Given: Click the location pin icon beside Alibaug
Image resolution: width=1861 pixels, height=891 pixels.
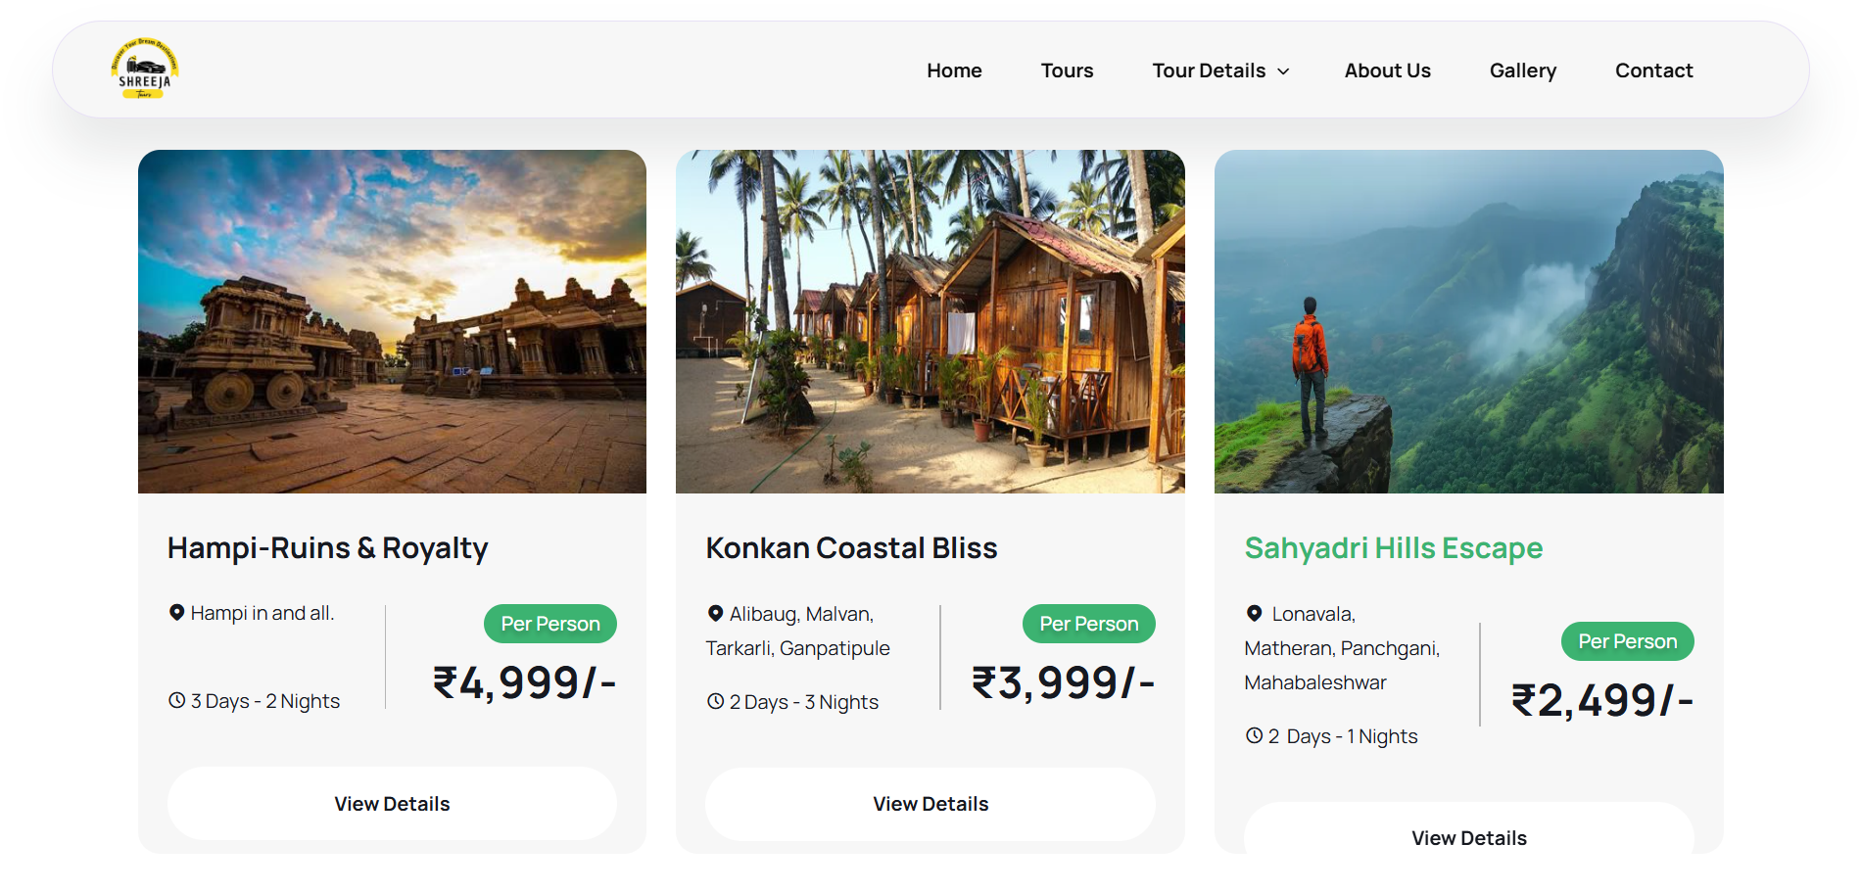Looking at the screenshot, I should click(x=716, y=614).
